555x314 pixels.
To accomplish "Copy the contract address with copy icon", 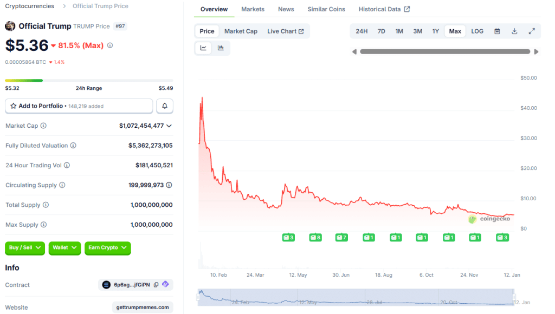I will click(x=156, y=284).
